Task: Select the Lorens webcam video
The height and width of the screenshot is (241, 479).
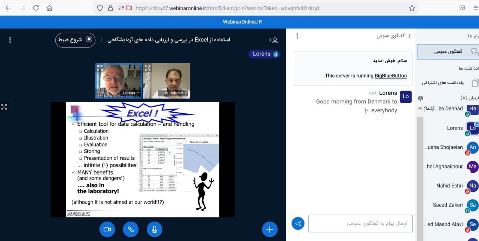Action: tap(119, 81)
